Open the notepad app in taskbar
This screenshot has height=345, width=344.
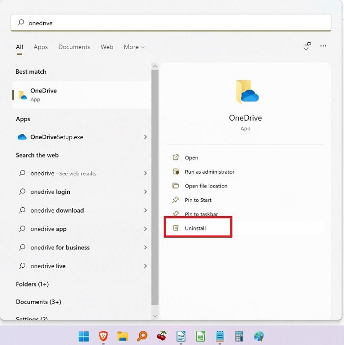point(220,336)
